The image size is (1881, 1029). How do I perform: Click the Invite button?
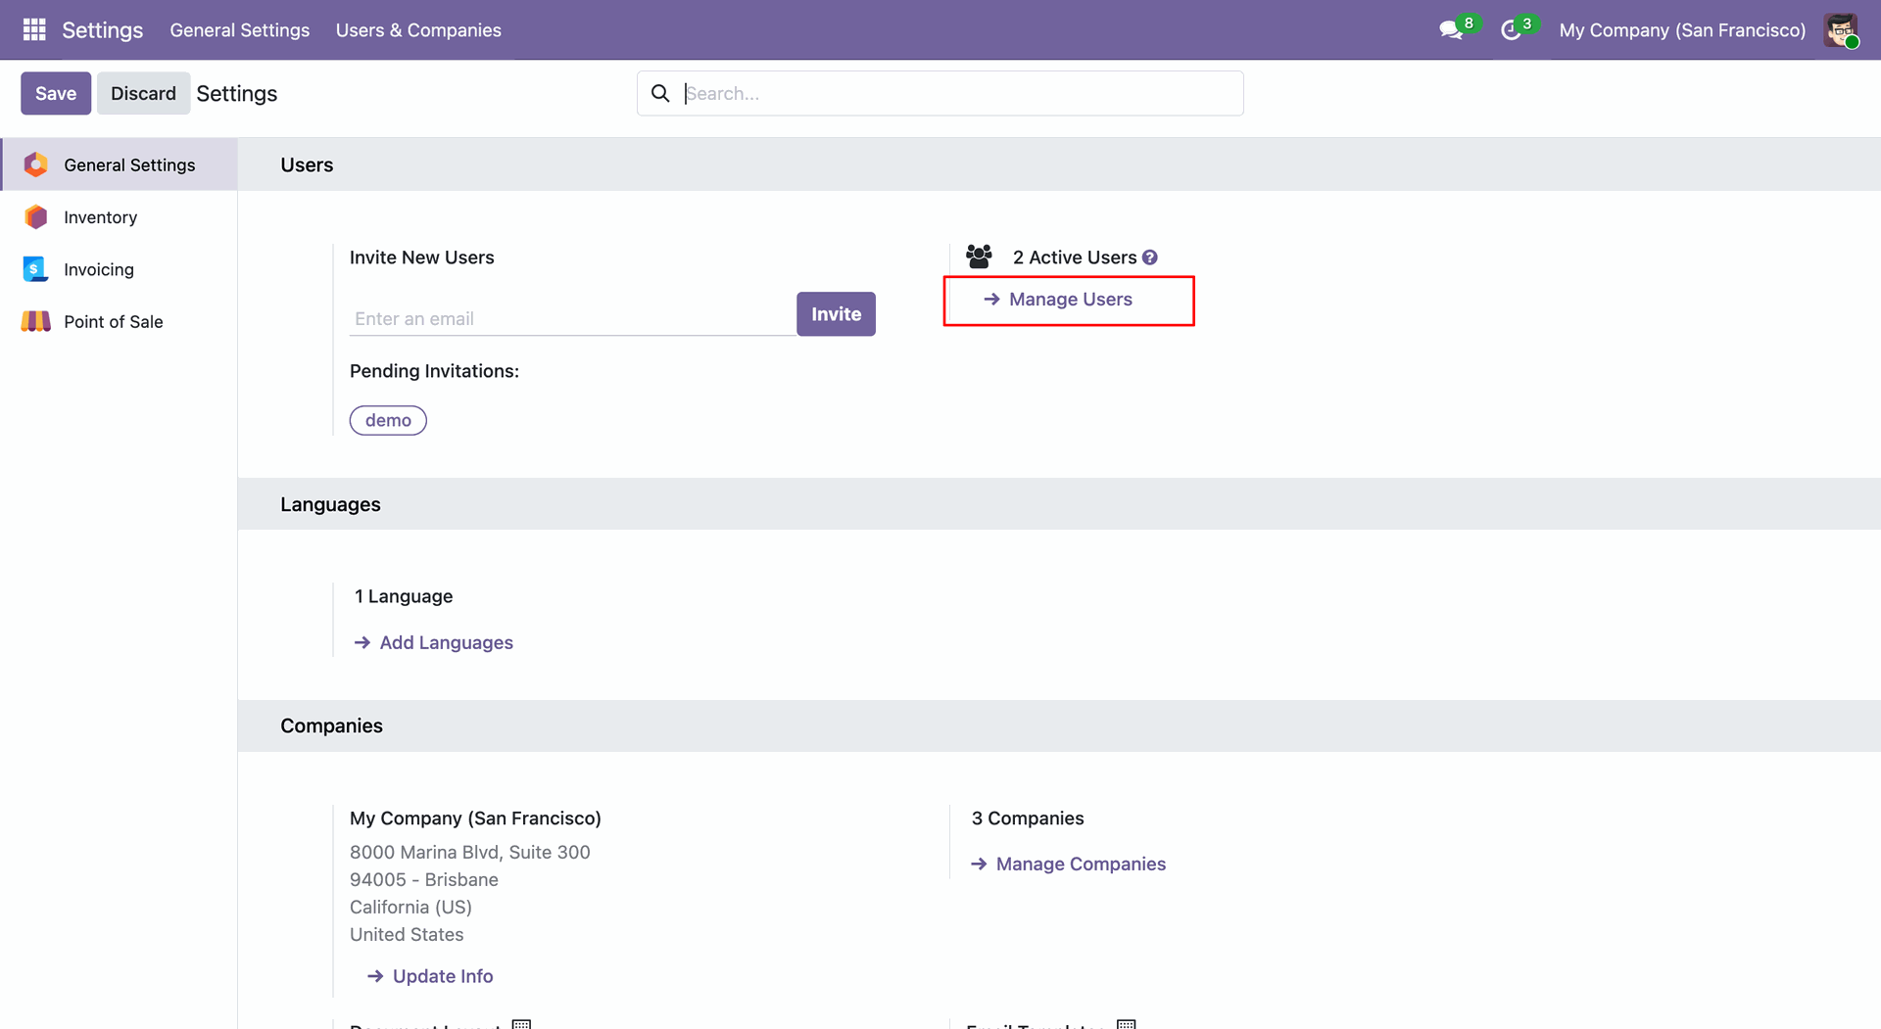point(836,314)
